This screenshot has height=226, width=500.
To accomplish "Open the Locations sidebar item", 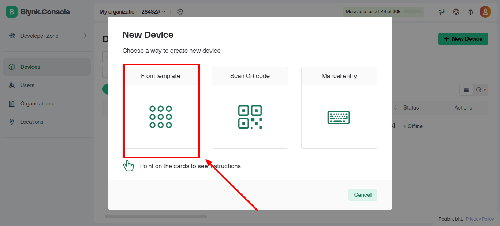I will (47, 122).
